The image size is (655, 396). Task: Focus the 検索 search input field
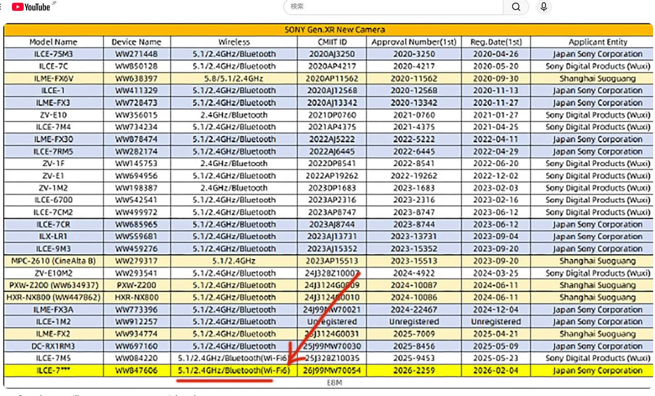point(394,7)
